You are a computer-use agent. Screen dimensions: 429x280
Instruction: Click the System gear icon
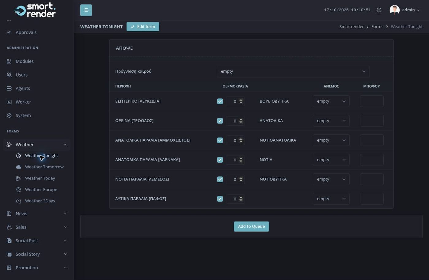(x=9, y=115)
